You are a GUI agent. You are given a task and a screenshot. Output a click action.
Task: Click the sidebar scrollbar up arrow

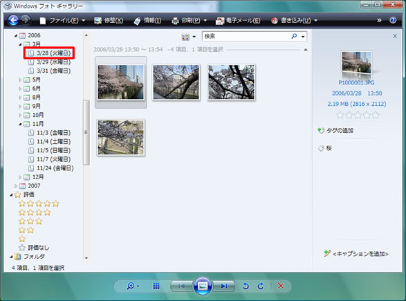pyautogui.click(x=86, y=35)
